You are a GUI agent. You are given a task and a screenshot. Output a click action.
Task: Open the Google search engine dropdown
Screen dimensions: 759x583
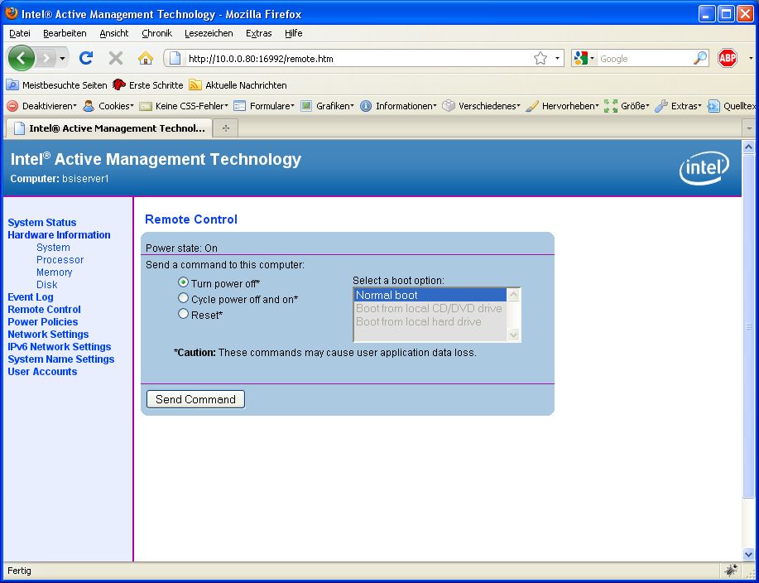point(584,58)
